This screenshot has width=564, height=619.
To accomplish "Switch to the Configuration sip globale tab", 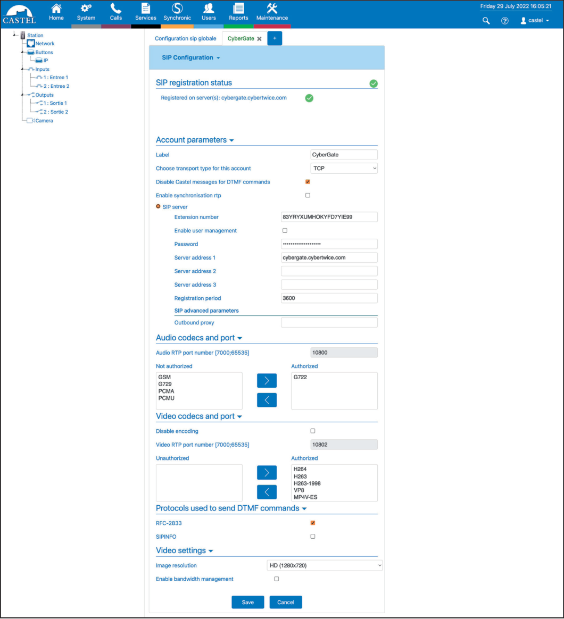I will tap(185, 38).
